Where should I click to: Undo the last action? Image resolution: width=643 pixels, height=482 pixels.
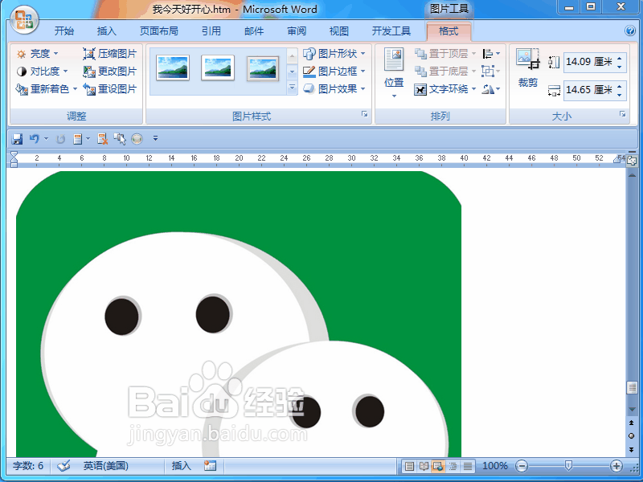(34, 139)
